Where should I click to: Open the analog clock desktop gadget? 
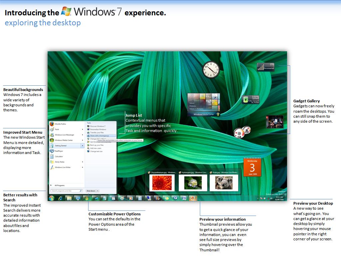click(211, 69)
